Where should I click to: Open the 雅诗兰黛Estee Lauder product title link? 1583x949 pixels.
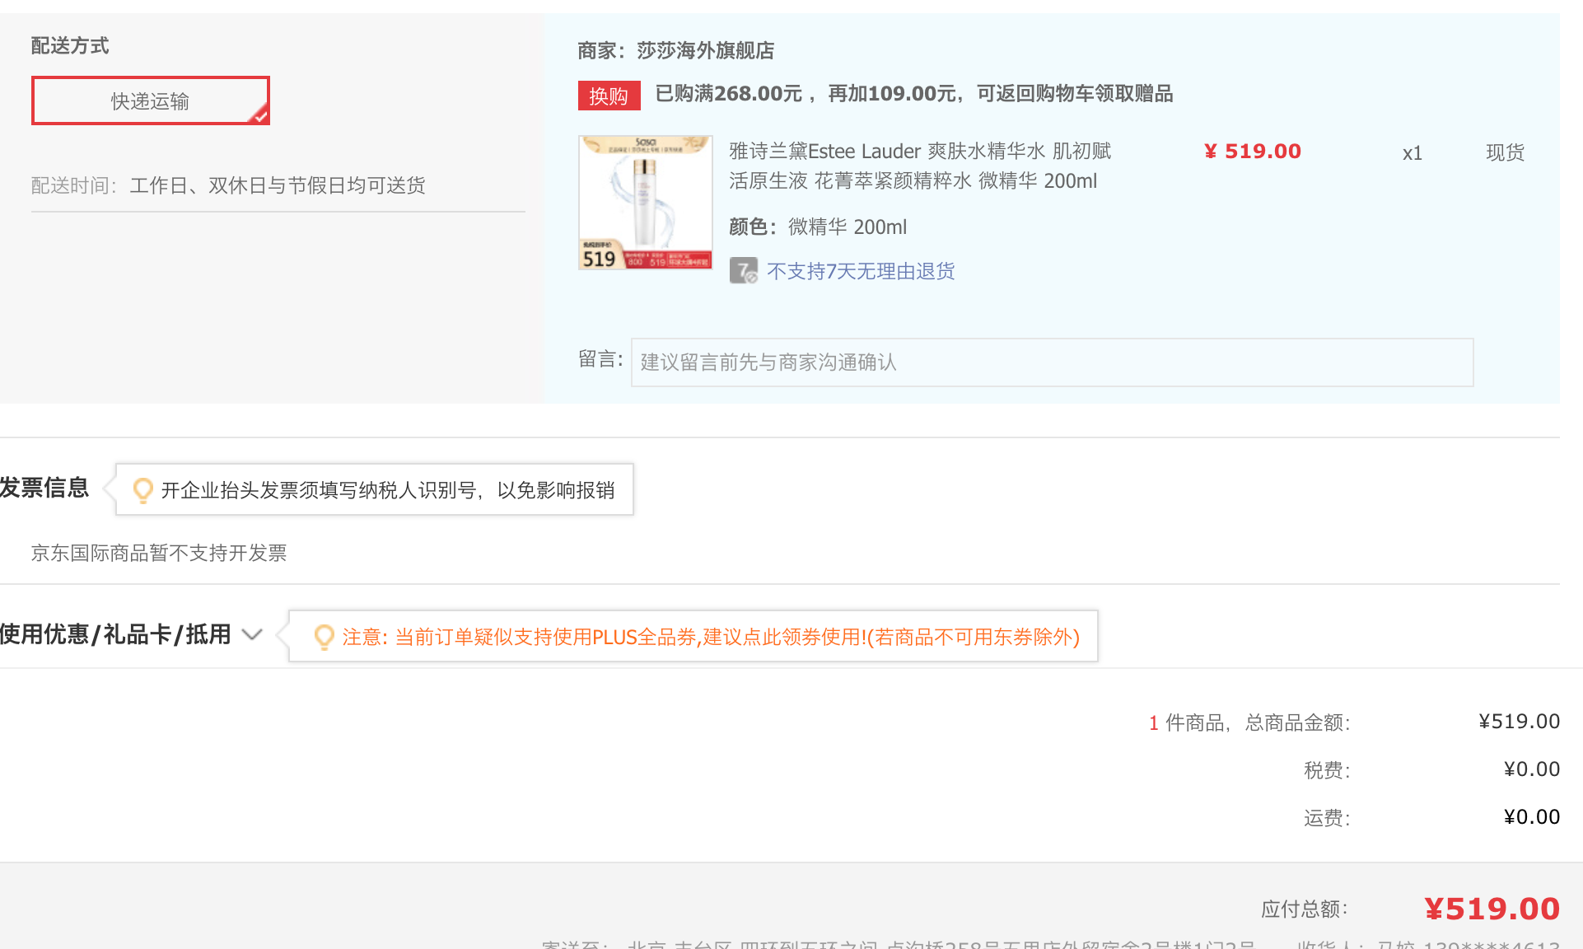tap(919, 166)
